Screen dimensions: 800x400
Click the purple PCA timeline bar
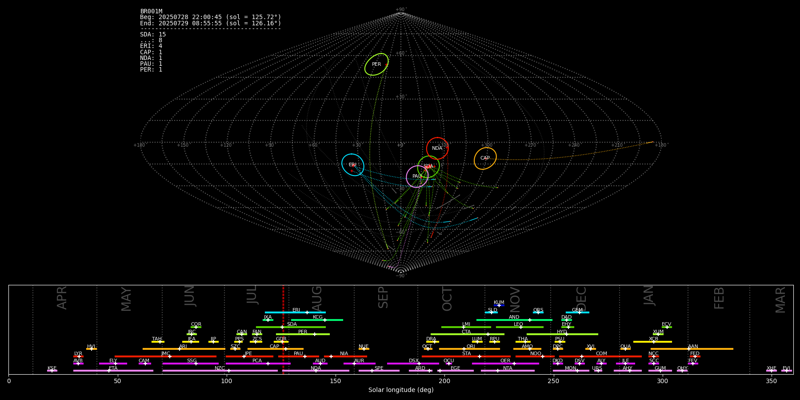coord(258,364)
